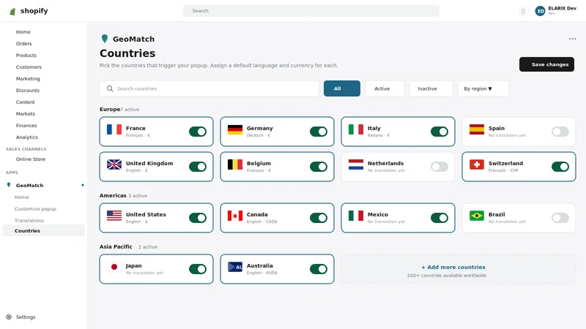Click the Netherlands flag icon
586x329 pixels.
[356, 164]
